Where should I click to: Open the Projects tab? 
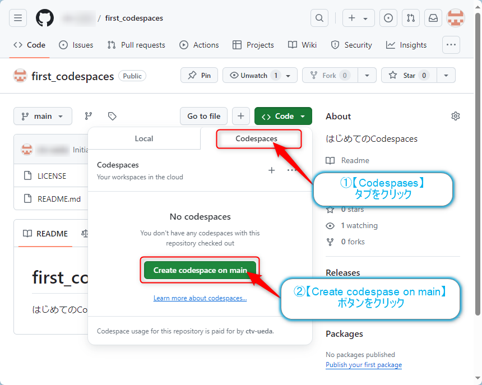point(253,45)
